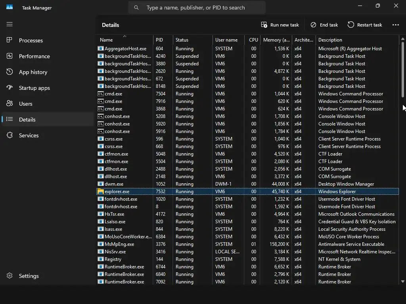
Task: Click the AggregatorHost.exe process icon
Action: pos(100,49)
